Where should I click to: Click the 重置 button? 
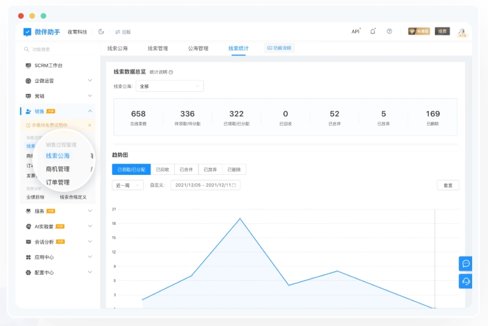[x=448, y=185]
